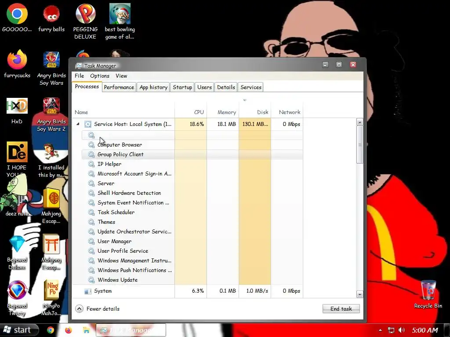Image resolution: width=450 pixels, height=337 pixels.
Task: Click the scrollbar down arrow
Action: [x=359, y=294]
